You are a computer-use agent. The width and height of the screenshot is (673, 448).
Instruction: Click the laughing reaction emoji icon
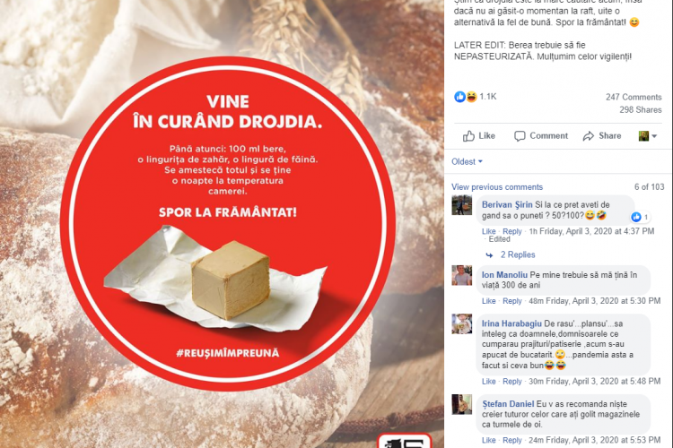tap(471, 97)
